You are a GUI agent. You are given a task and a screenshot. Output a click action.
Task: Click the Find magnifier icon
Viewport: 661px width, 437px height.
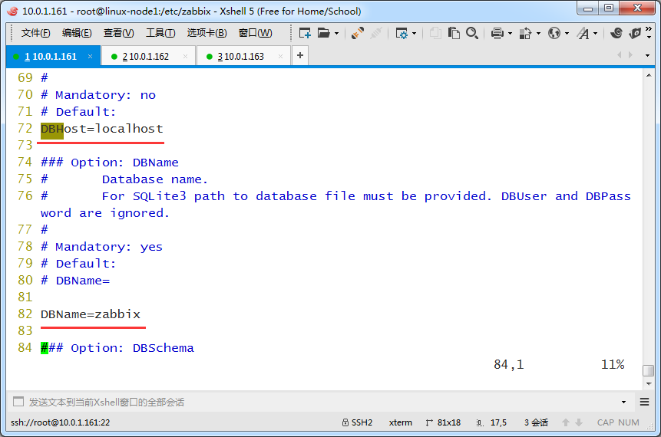(472, 33)
